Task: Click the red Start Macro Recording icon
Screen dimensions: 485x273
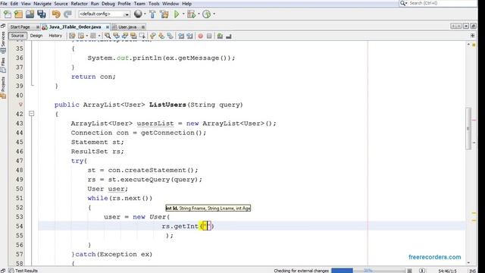Action: [200, 36]
